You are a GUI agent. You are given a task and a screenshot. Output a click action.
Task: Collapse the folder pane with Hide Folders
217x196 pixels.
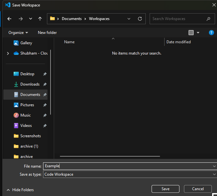click(20, 190)
